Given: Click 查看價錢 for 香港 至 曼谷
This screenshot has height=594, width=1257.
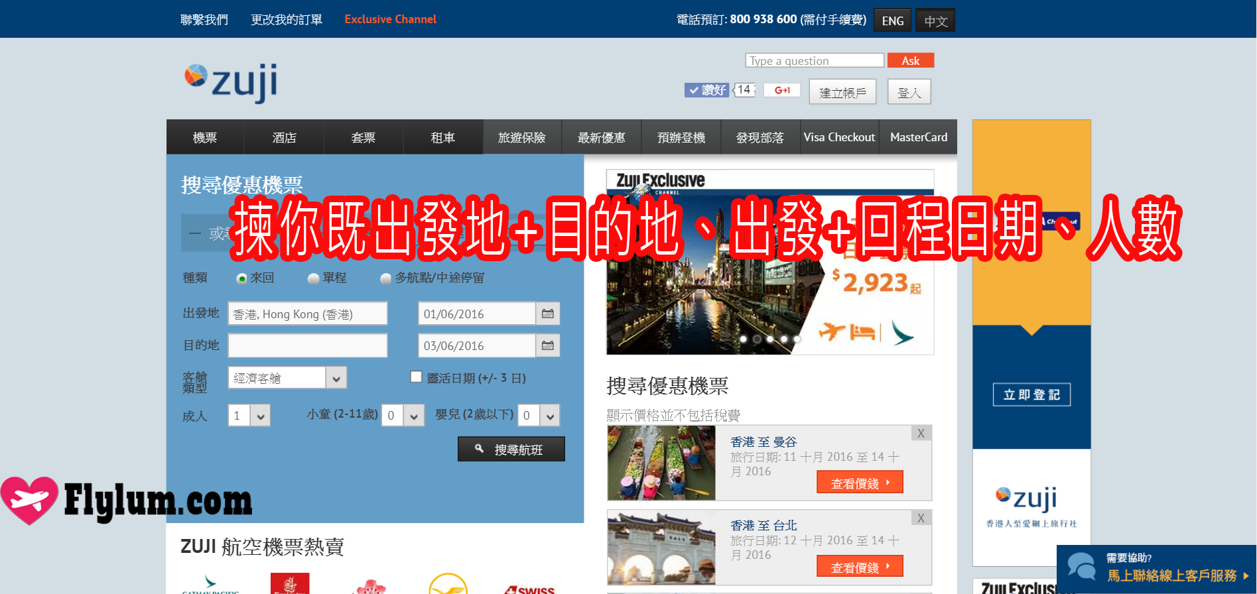Looking at the screenshot, I should pos(860,483).
